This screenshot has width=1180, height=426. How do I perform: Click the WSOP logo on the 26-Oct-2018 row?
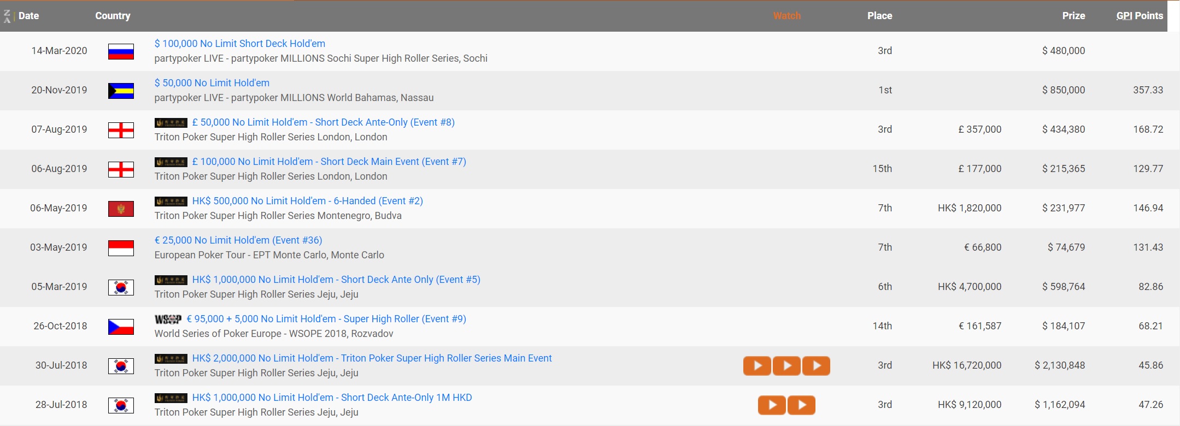click(x=168, y=319)
